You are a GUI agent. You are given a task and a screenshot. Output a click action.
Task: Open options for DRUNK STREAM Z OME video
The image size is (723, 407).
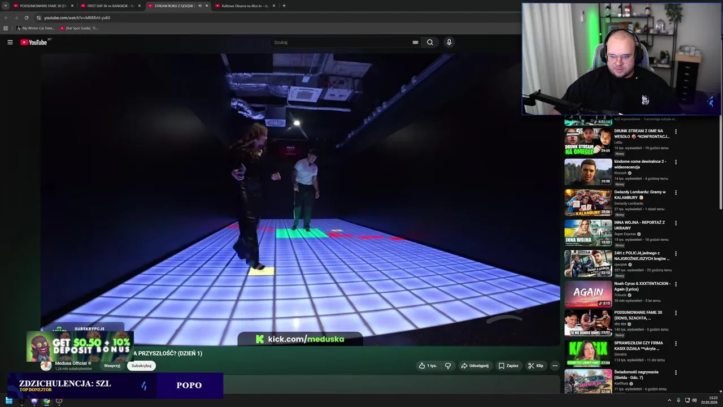tap(676, 132)
